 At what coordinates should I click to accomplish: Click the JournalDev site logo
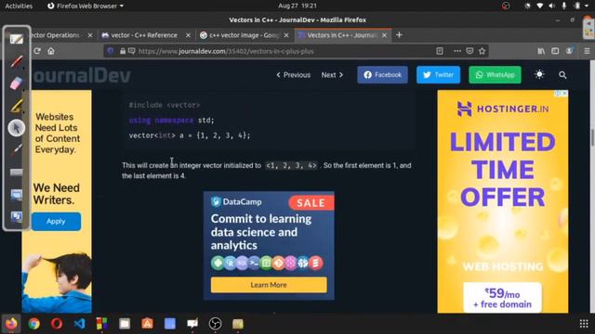(x=82, y=75)
